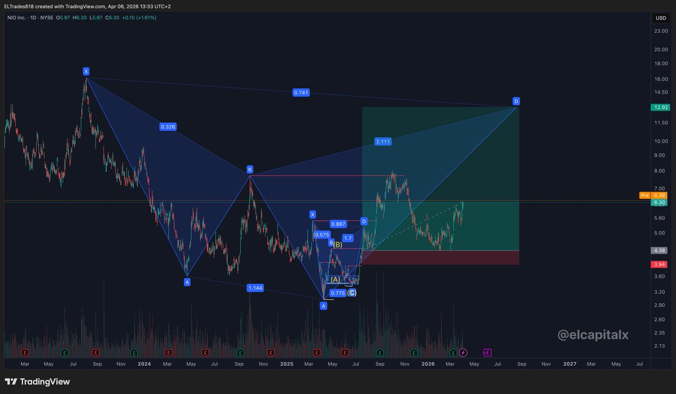This screenshot has width=676, height=394.
Task: Click the TradingView logo
Action: [x=38, y=382]
